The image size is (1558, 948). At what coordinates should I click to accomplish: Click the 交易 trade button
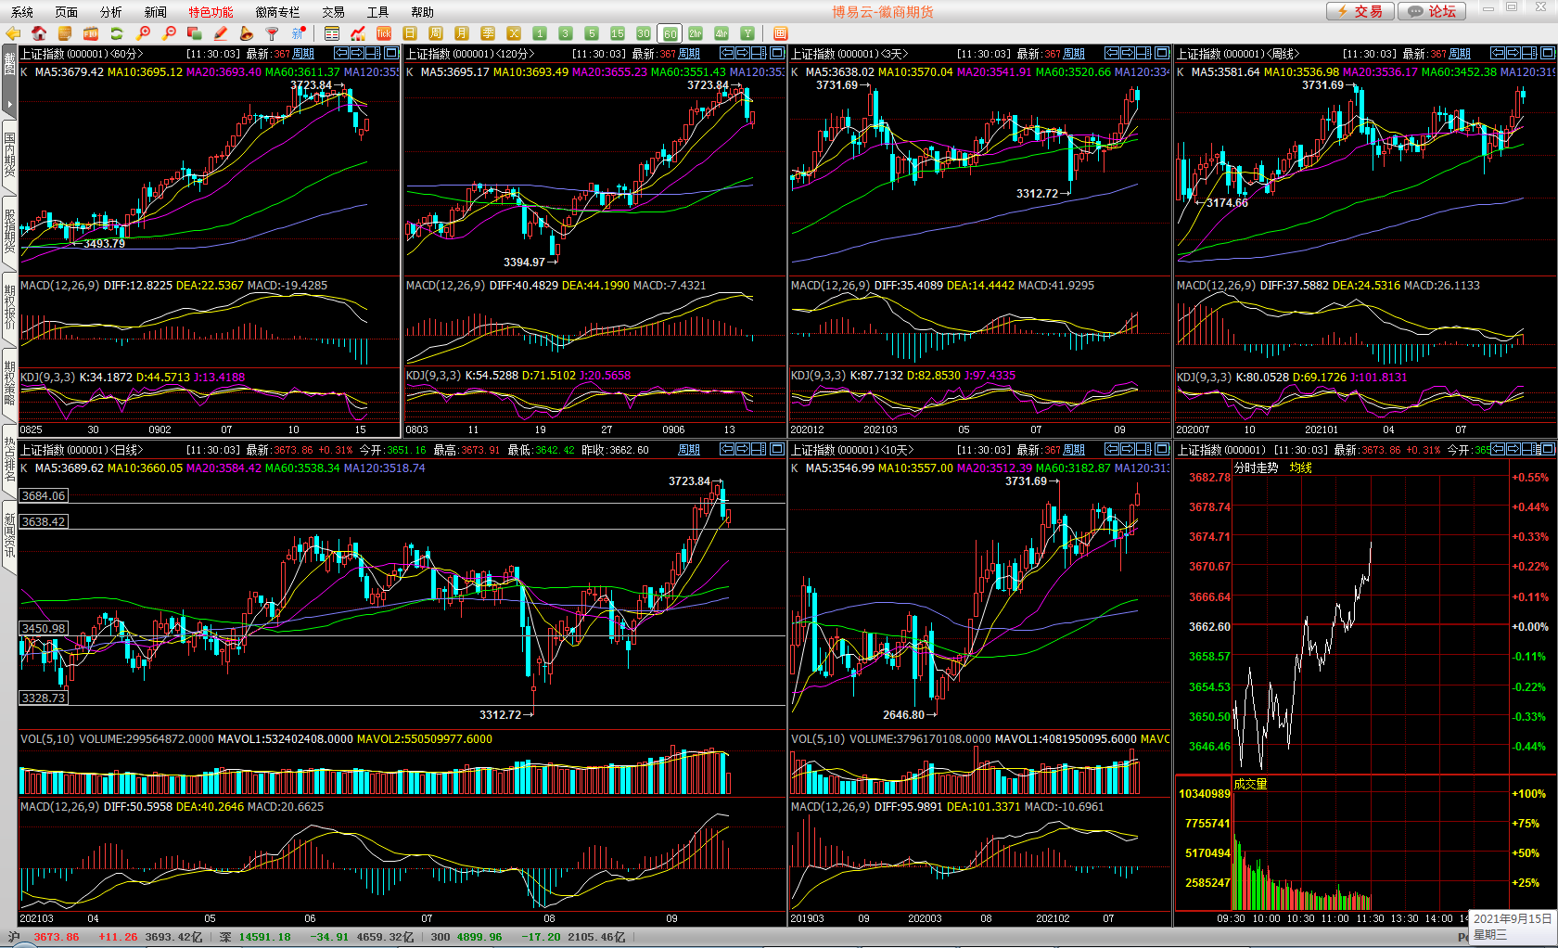point(1360,11)
